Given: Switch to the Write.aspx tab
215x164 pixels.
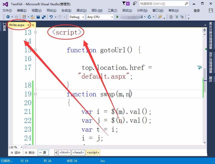Looking at the screenshot, I should pos(16,25).
